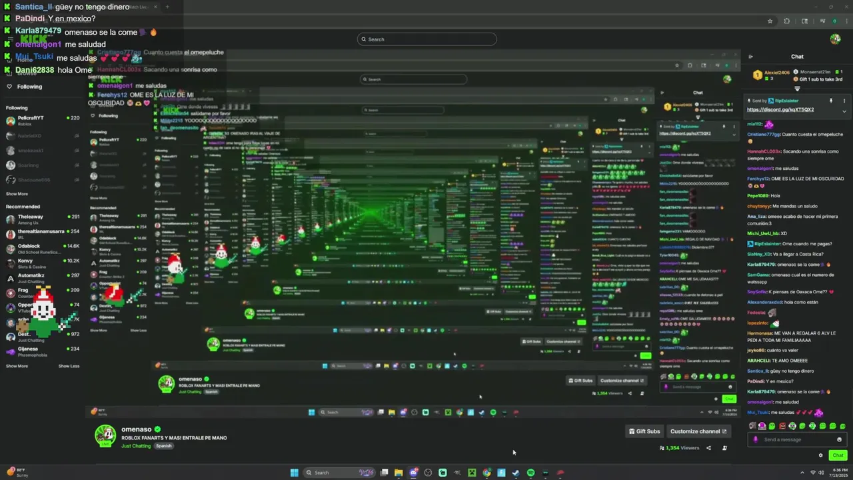Open the Just Chatting category link
The height and width of the screenshot is (480, 853).
coord(137,446)
